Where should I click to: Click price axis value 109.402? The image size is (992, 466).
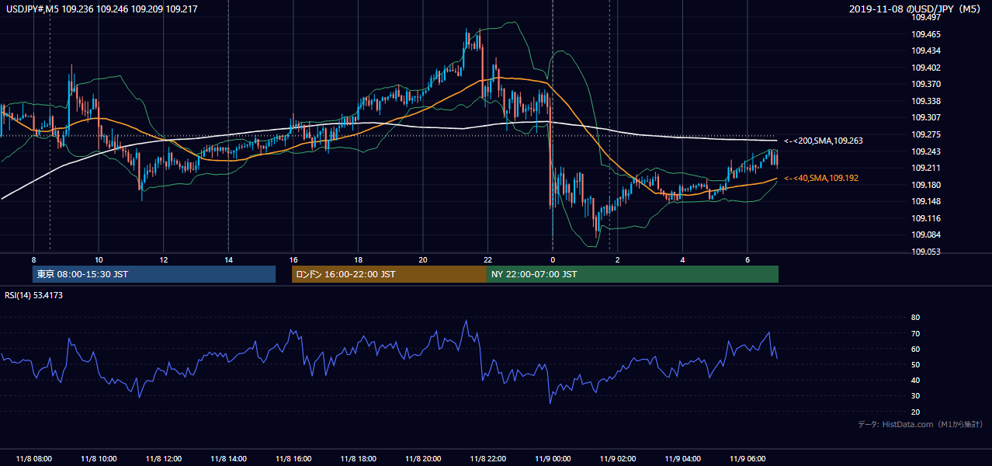tap(926, 68)
